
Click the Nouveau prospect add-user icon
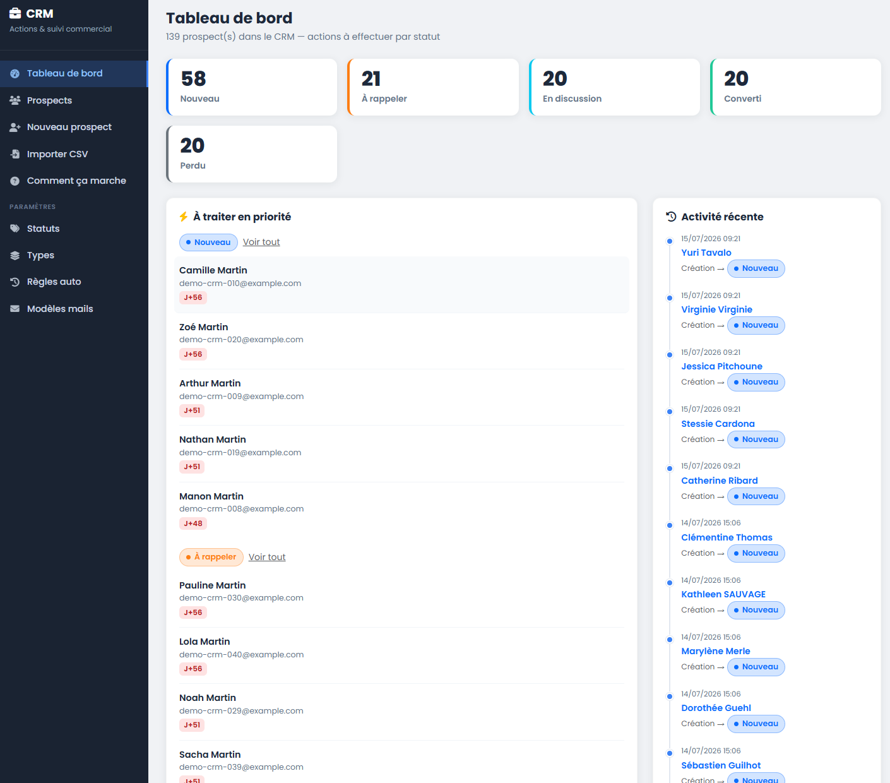[15, 128]
